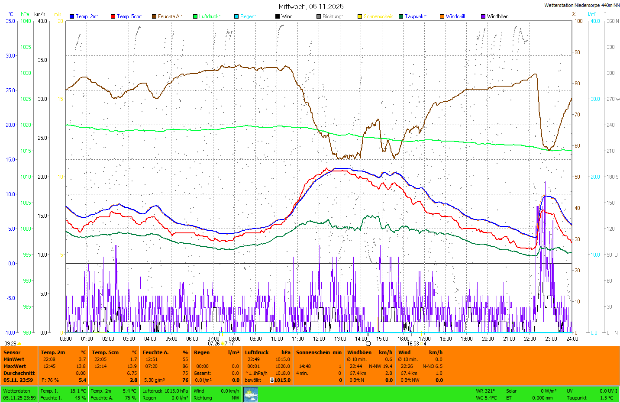Click the Taupunkt legend label
The image size is (620, 403).
(416, 16)
